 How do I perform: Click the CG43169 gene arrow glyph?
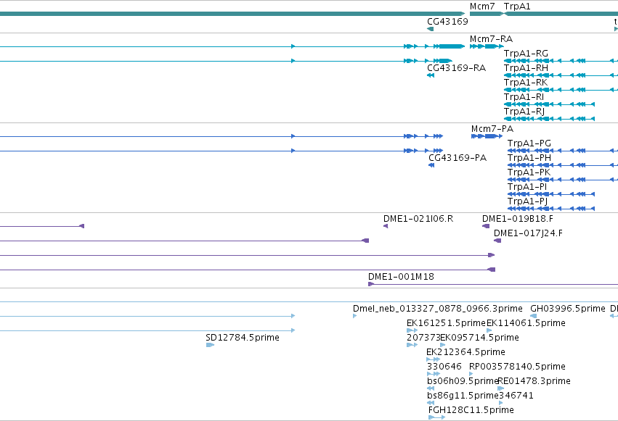click(431, 29)
